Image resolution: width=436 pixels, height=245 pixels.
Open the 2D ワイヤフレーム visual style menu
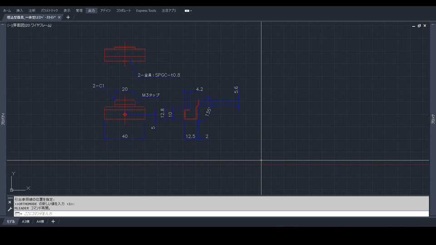pos(39,25)
